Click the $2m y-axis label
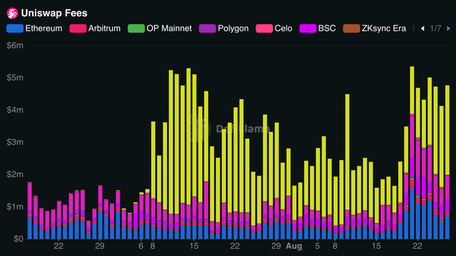Viewport: 456px width, 256px height. (15, 174)
